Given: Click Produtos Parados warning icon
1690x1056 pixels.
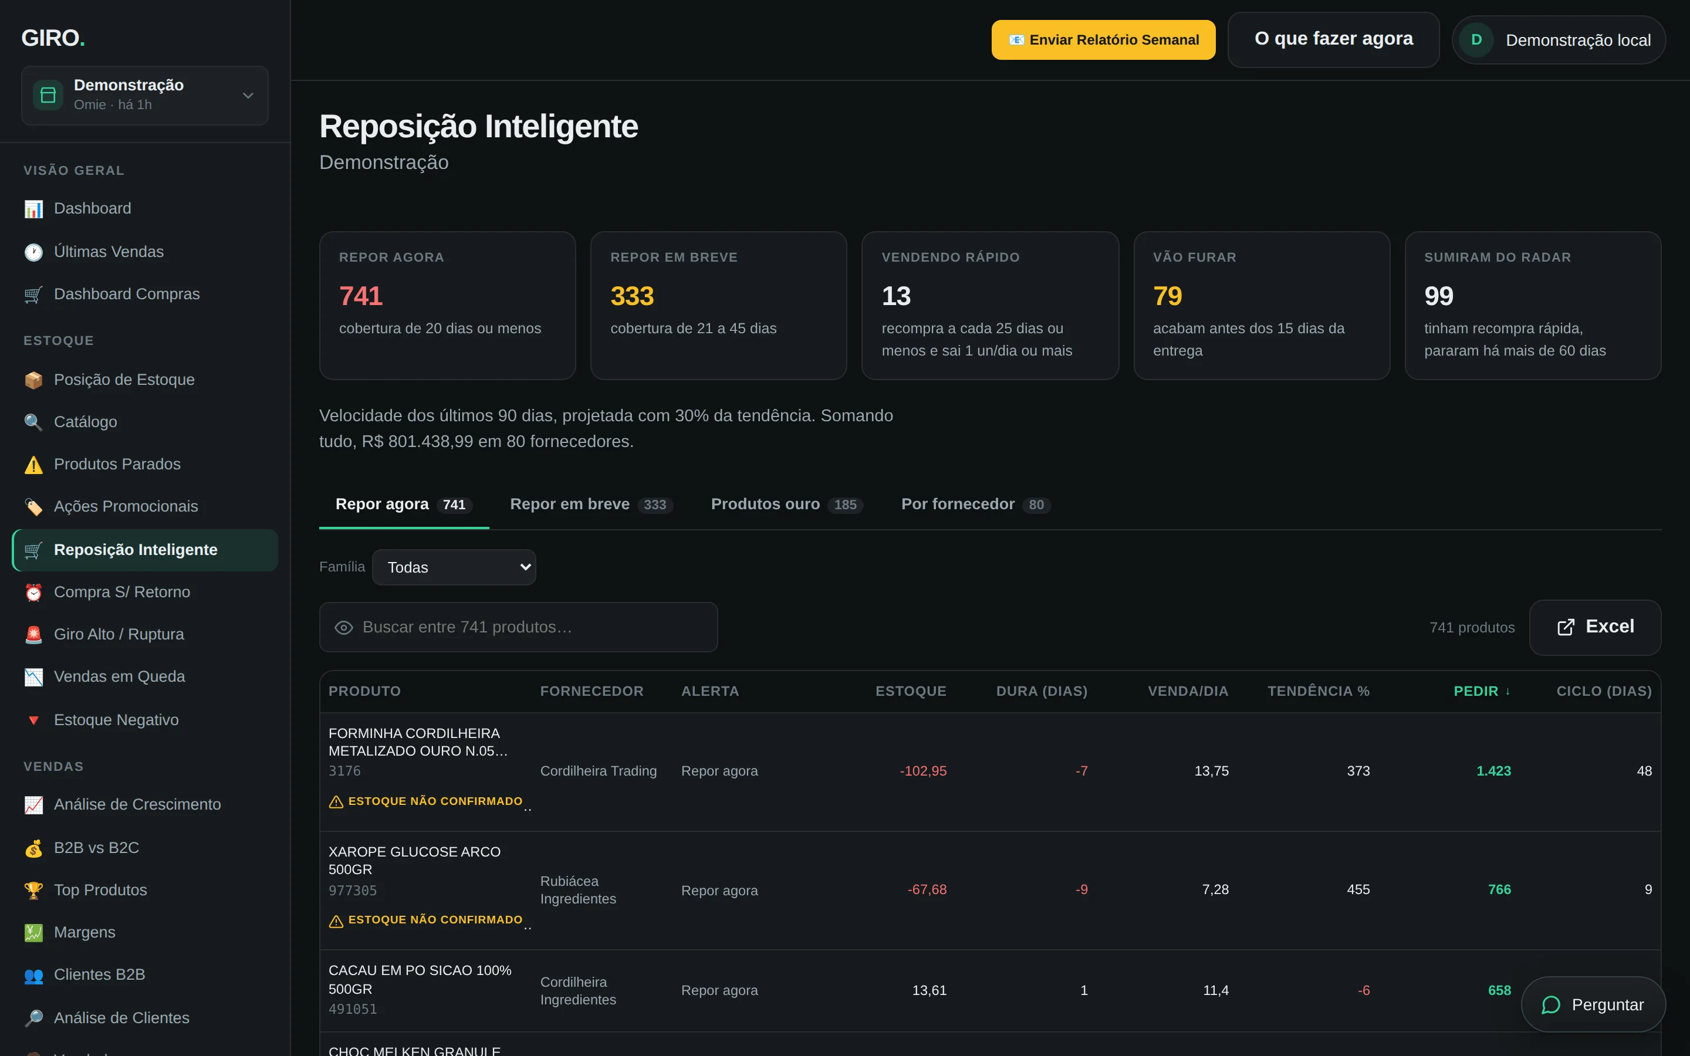Looking at the screenshot, I should [x=33, y=465].
